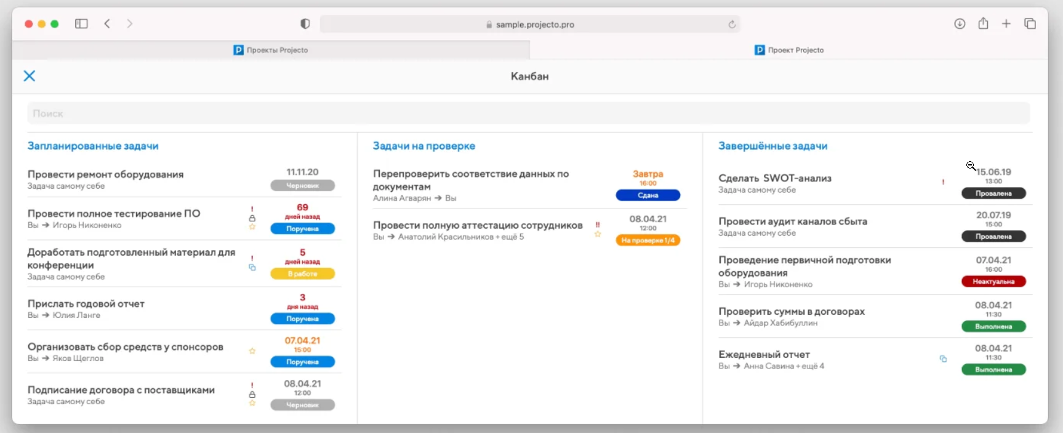
Task: Click the priority icon on "Прислать годовой отчет" column neighbor task
Action: (252, 258)
